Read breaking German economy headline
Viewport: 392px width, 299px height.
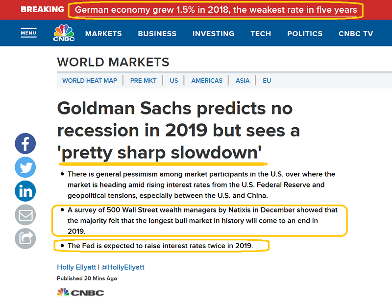(216, 10)
